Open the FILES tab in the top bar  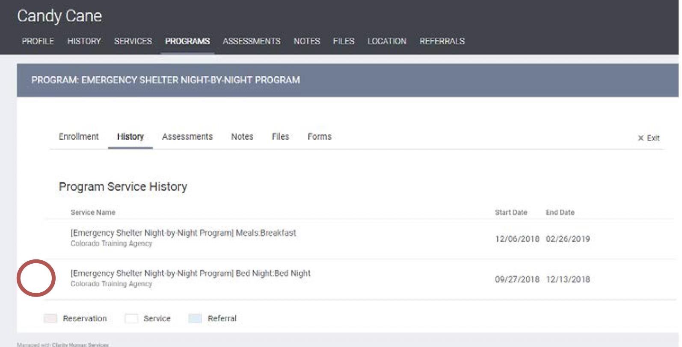[x=344, y=41]
